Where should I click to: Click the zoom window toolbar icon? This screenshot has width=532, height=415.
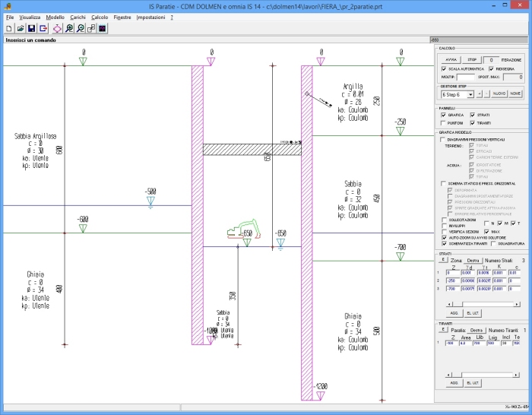(91, 29)
